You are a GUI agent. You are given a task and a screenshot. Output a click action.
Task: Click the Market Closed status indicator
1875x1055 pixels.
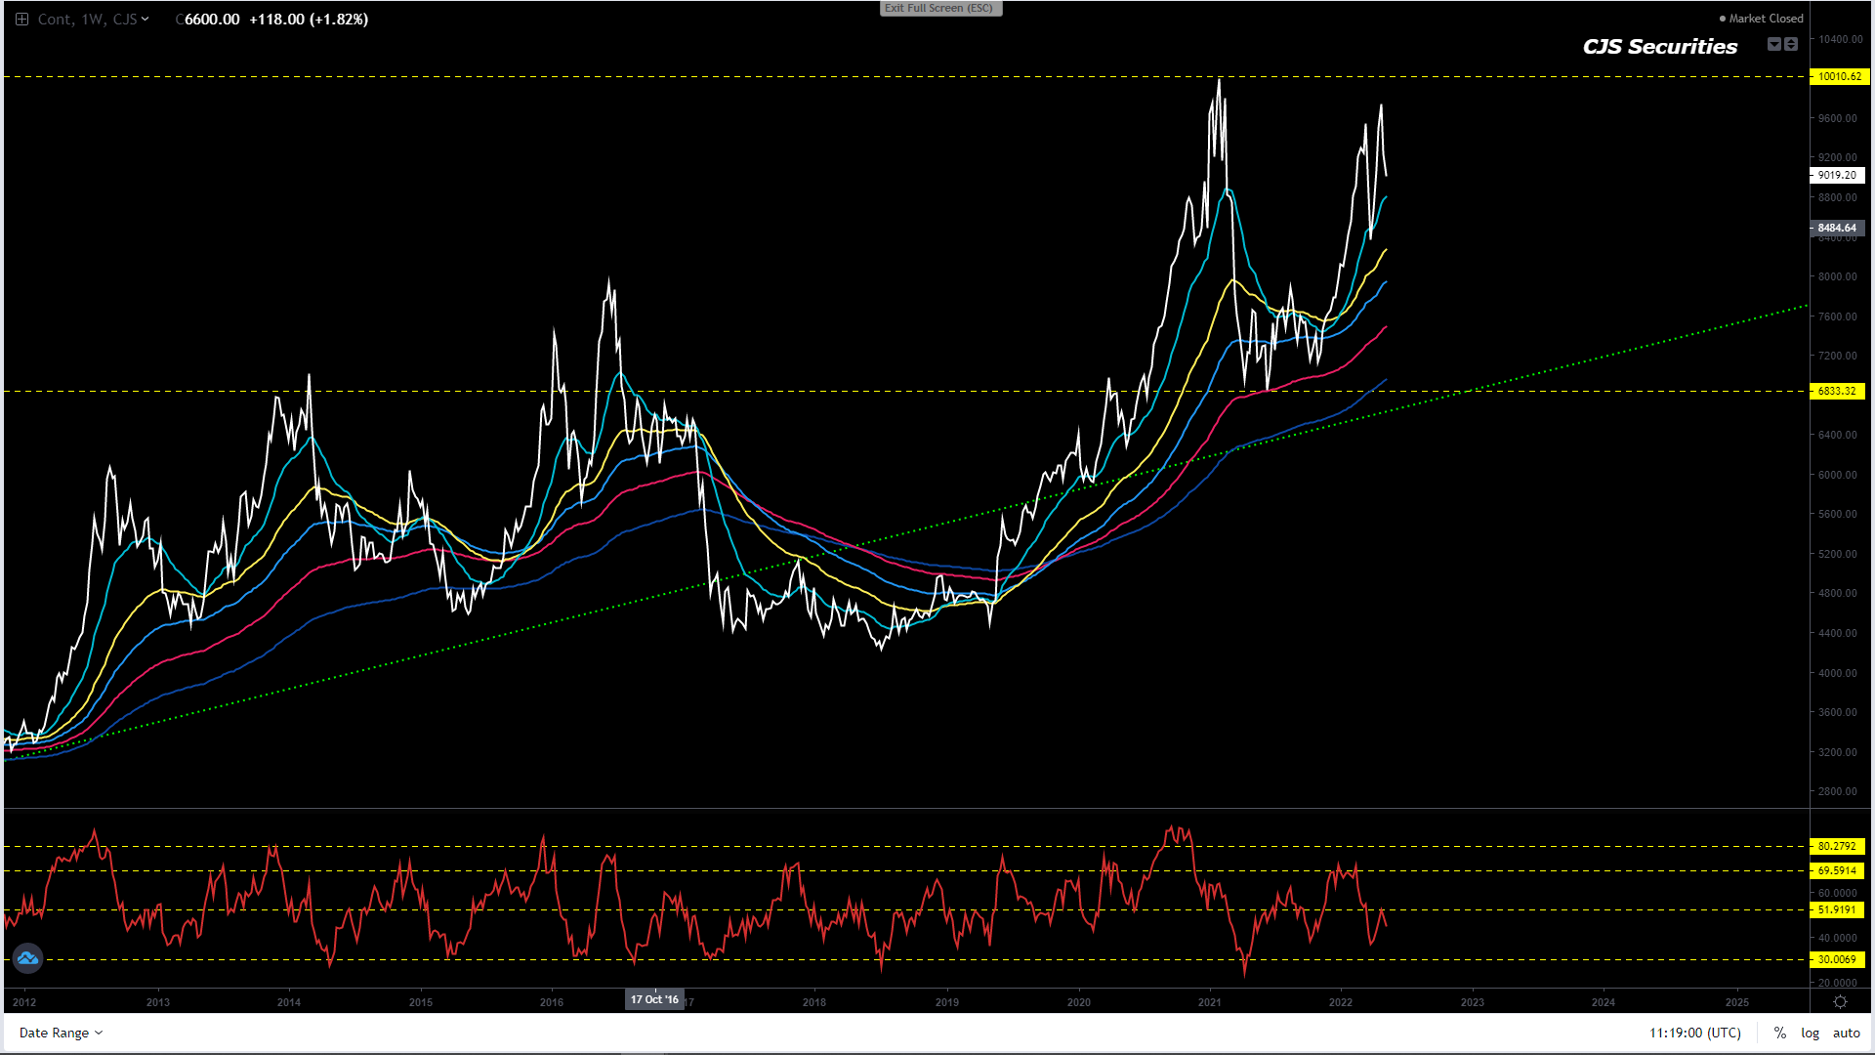(1761, 19)
